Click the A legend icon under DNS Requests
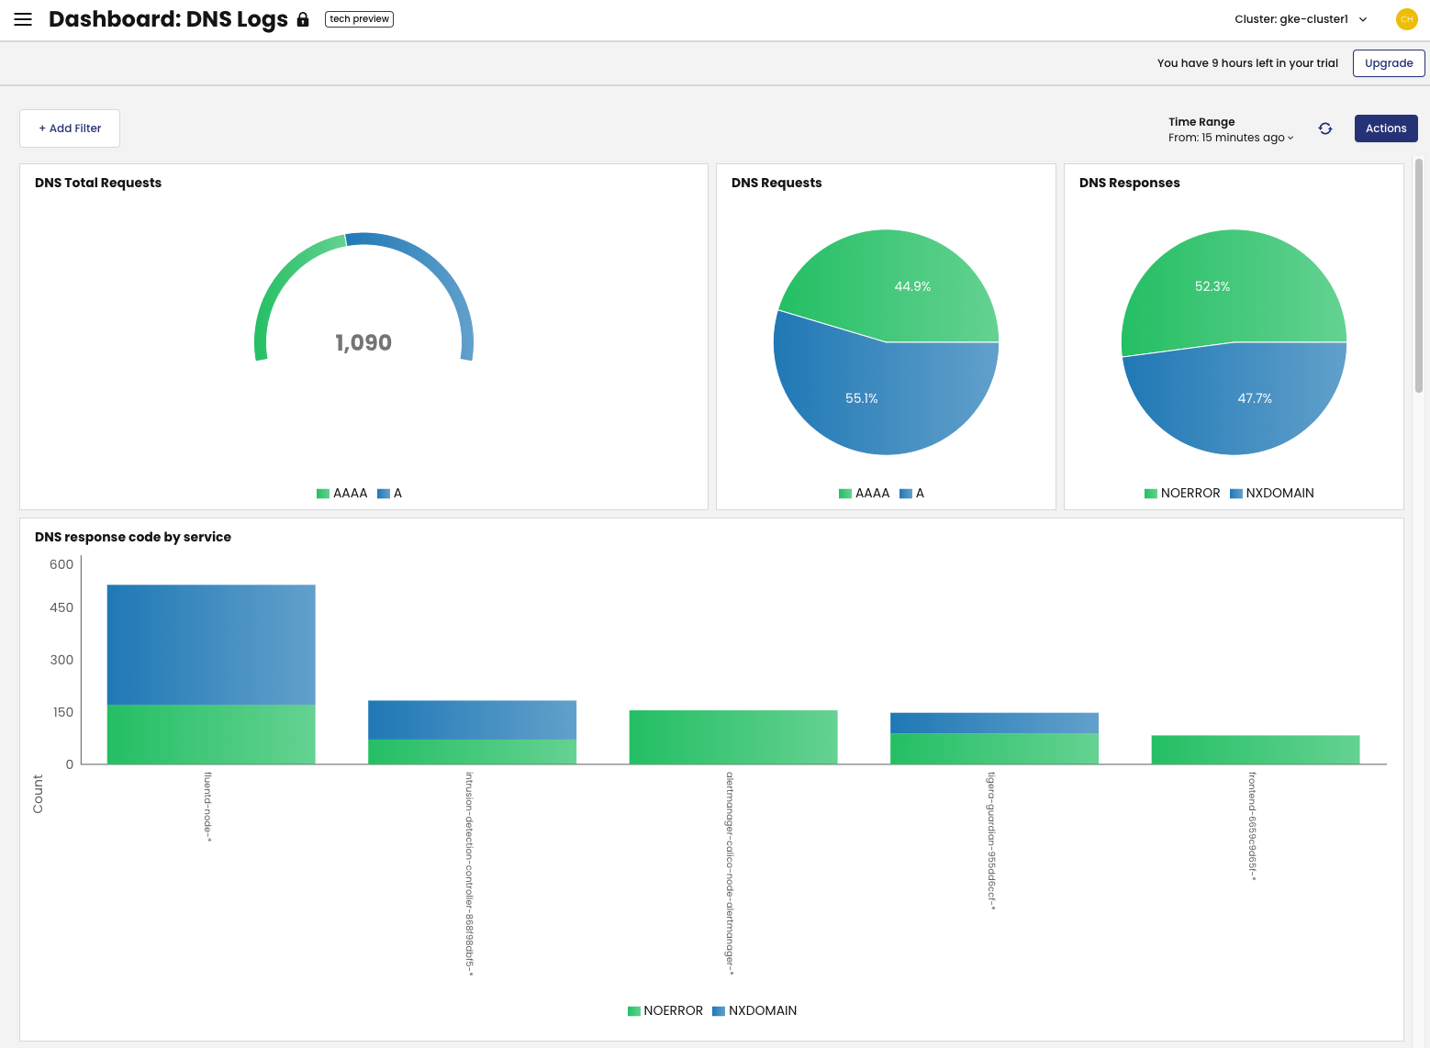Screen dimensions: 1430x1048 point(906,493)
